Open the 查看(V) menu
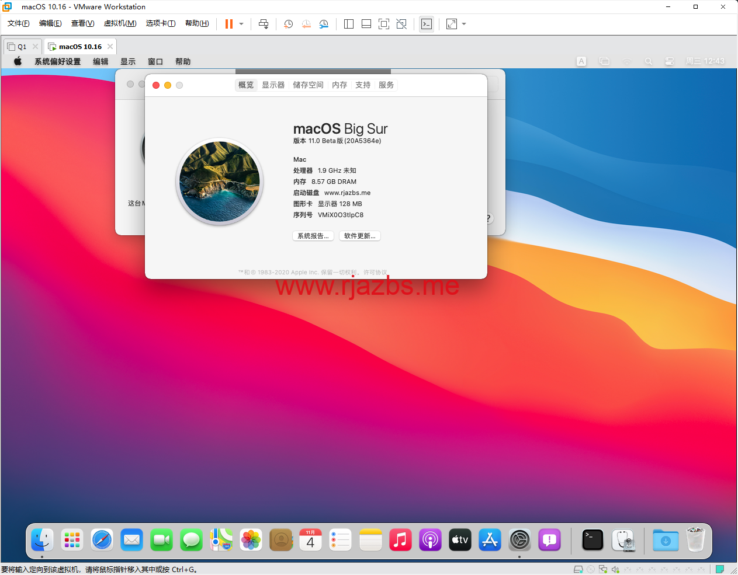This screenshot has height=575, width=738. pos(82,23)
